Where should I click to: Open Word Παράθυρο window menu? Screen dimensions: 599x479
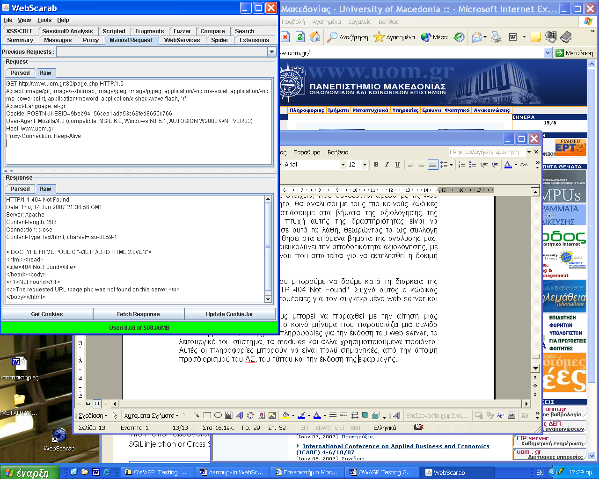tap(307, 152)
